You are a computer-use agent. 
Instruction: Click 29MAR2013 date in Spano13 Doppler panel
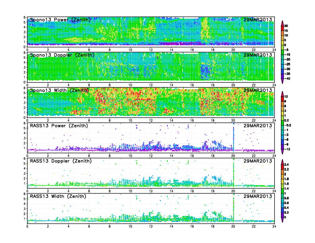258,55
